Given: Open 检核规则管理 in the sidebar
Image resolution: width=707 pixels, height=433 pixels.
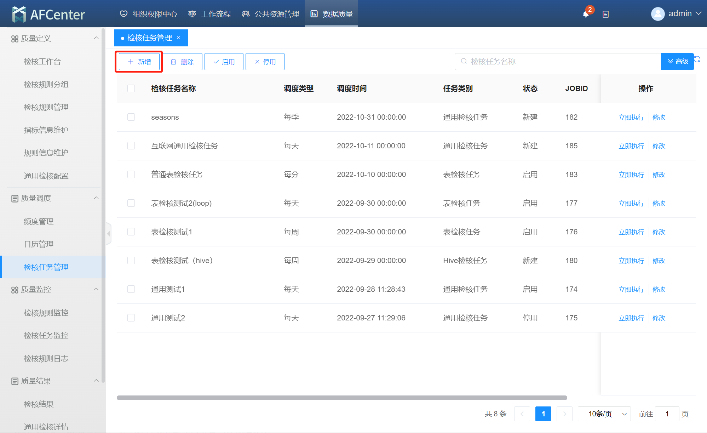Looking at the screenshot, I should click(x=46, y=107).
